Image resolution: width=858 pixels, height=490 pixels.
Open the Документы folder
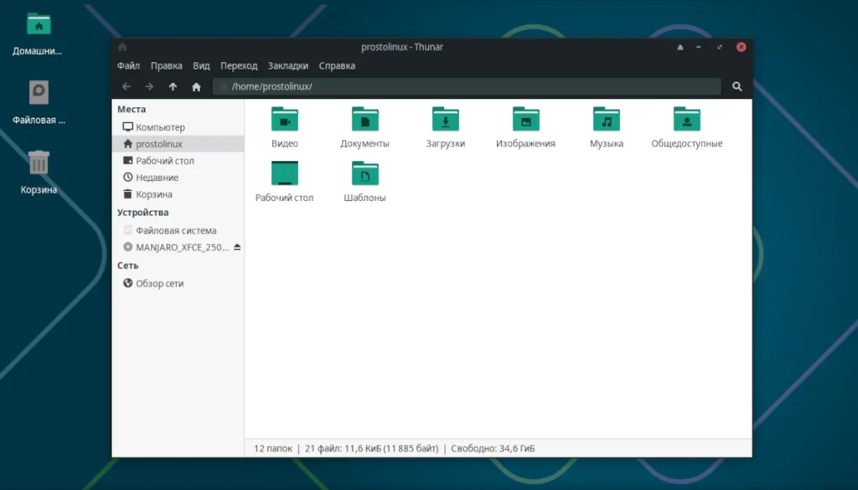365,126
